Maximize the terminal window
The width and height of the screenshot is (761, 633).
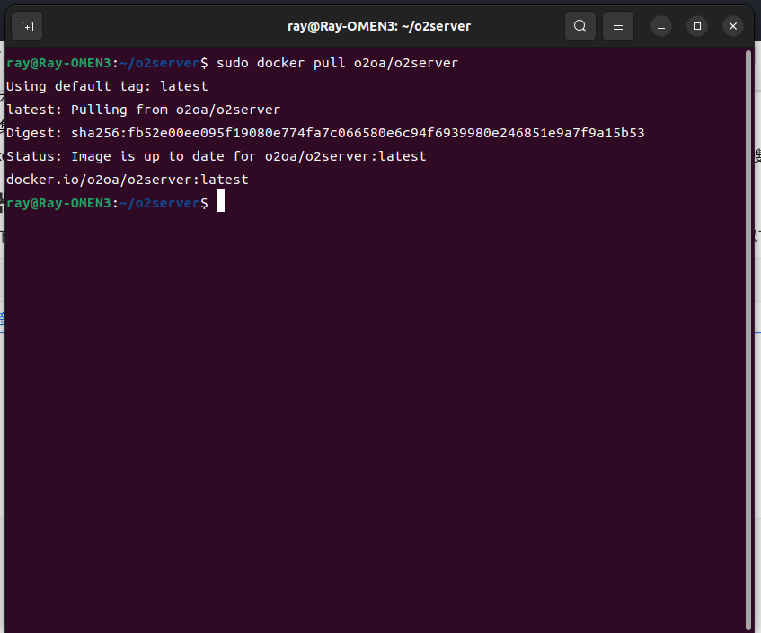[697, 26]
